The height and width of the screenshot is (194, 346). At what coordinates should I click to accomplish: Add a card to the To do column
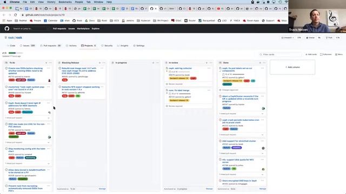(x=46, y=63)
